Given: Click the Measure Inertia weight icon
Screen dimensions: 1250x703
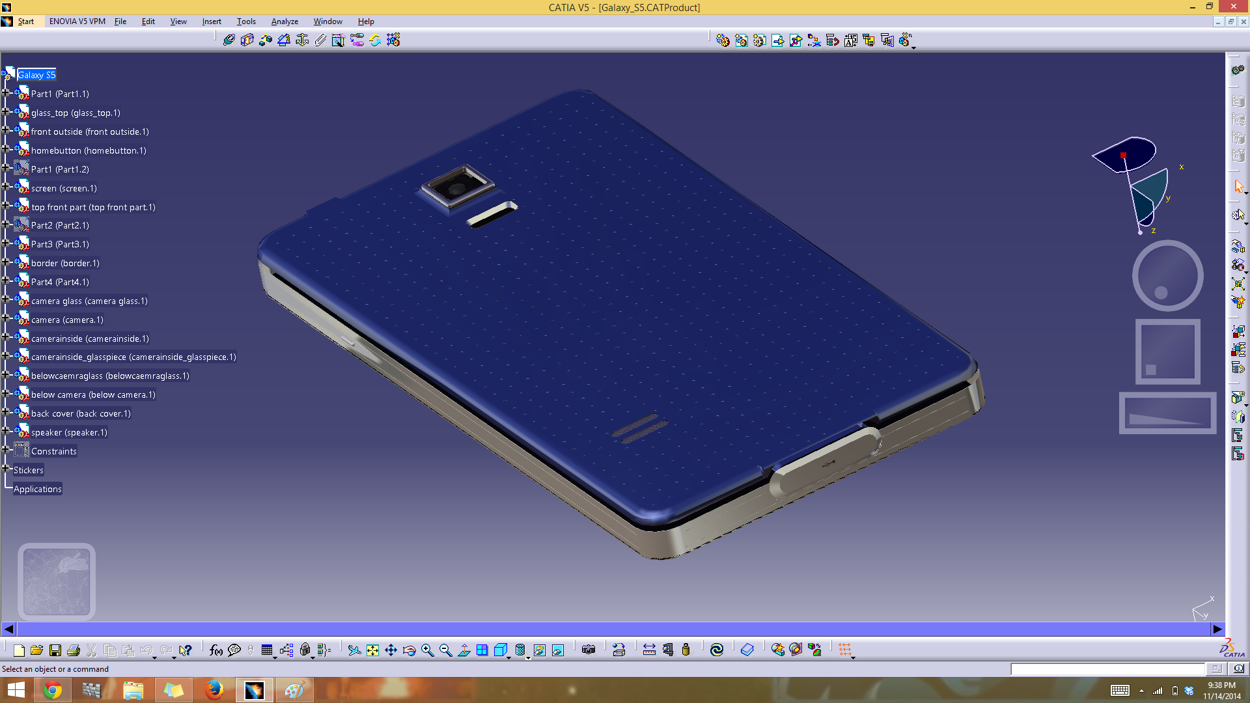Looking at the screenshot, I should [686, 650].
